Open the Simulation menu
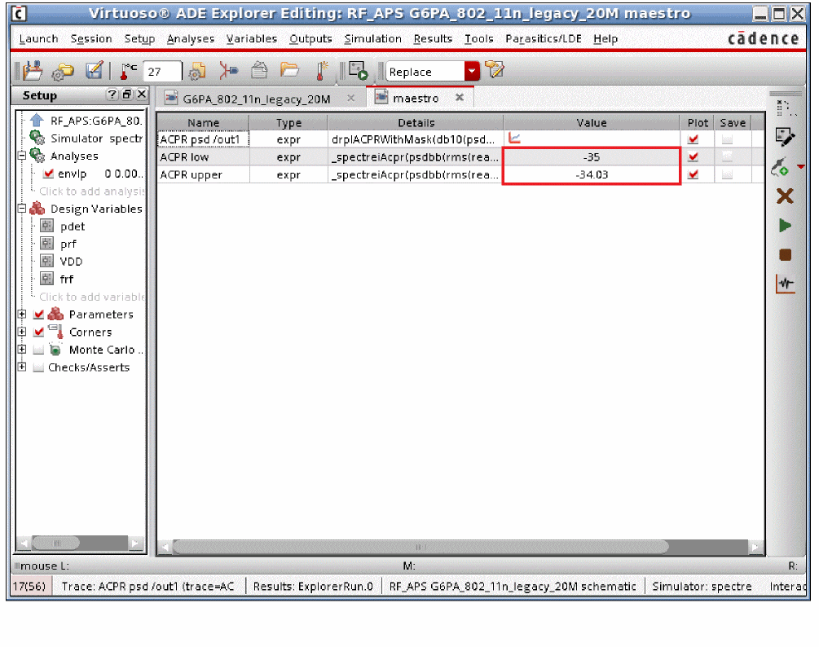 [x=373, y=38]
